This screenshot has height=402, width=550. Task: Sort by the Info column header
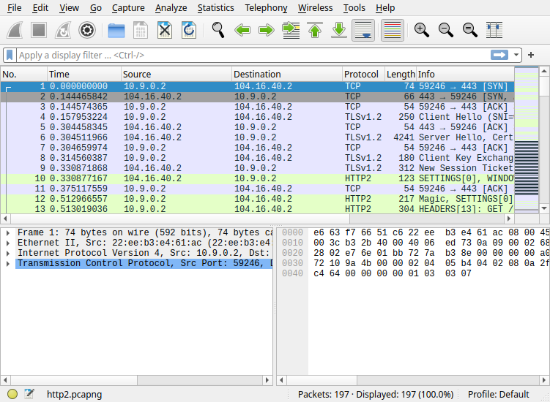465,75
